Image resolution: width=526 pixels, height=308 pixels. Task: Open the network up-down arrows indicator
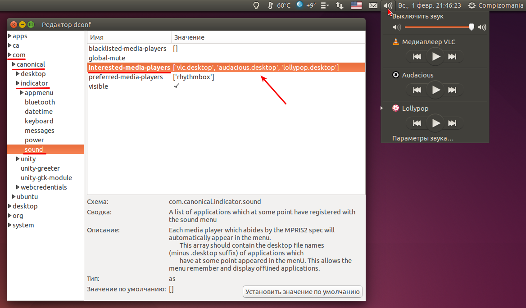pos(340,5)
